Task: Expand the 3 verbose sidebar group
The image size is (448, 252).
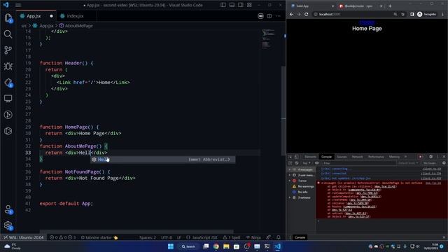Action: (x=302, y=197)
